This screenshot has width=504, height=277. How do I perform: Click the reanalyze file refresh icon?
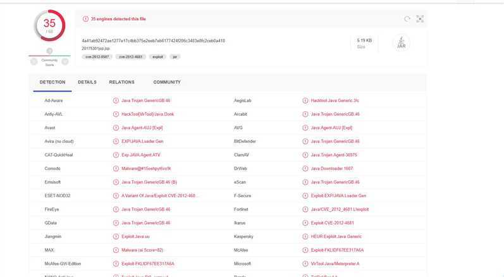[407, 19]
